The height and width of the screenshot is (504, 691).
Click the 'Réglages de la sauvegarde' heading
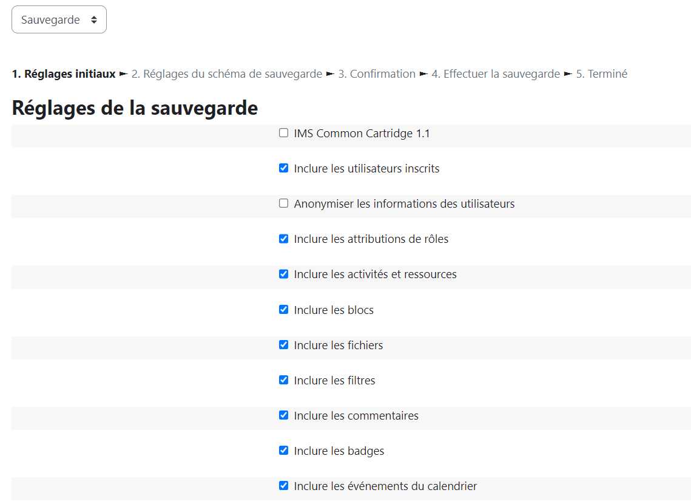135,108
